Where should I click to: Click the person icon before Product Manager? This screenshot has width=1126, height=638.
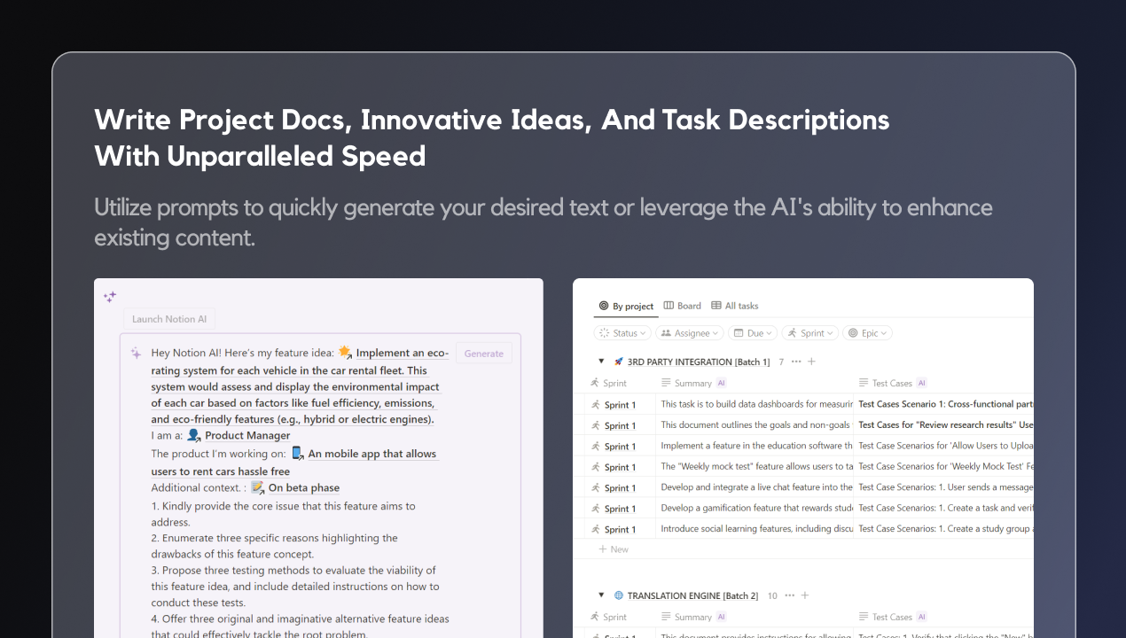pyautogui.click(x=193, y=435)
